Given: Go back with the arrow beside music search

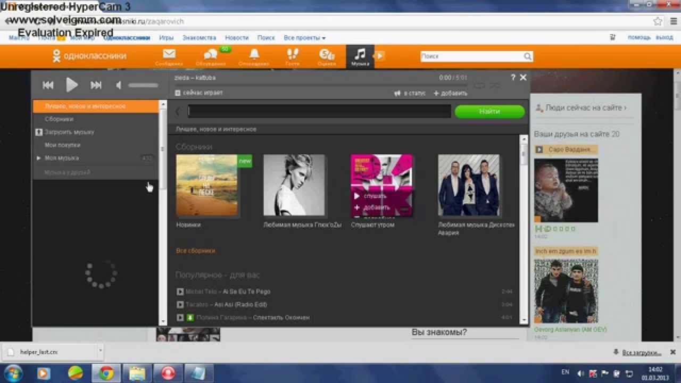Looking at the screenshot, I should point(178,111).
